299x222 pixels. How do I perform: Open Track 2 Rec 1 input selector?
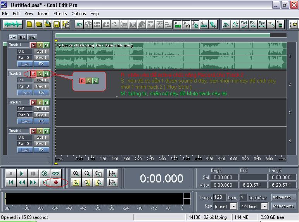click(41, 86)
